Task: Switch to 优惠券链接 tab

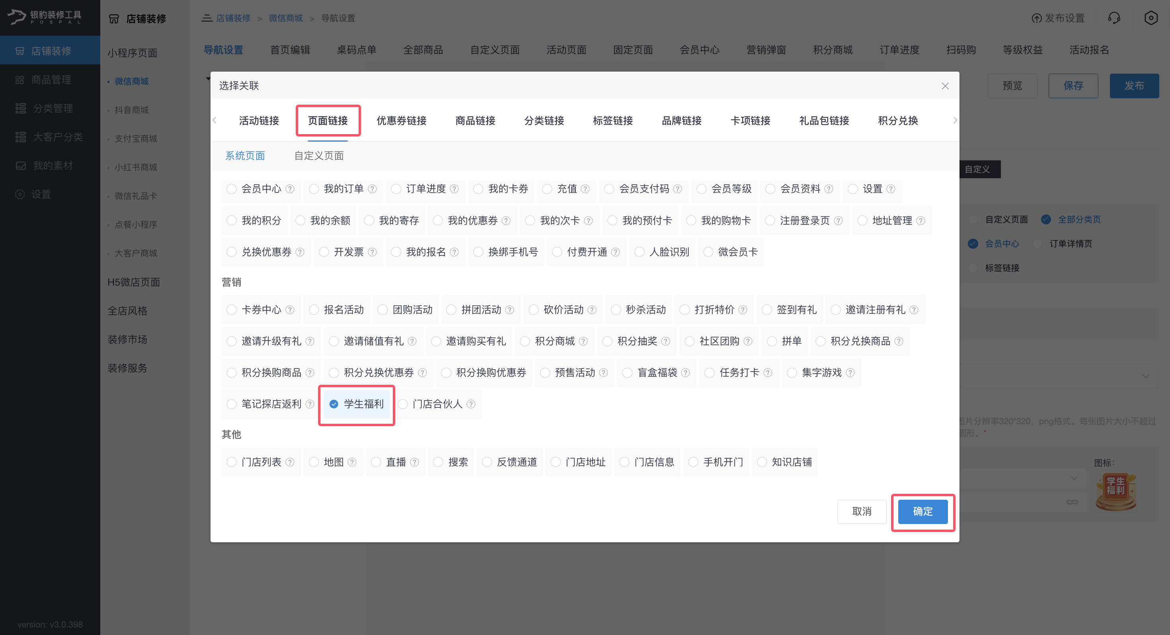Action: (401, 121)
